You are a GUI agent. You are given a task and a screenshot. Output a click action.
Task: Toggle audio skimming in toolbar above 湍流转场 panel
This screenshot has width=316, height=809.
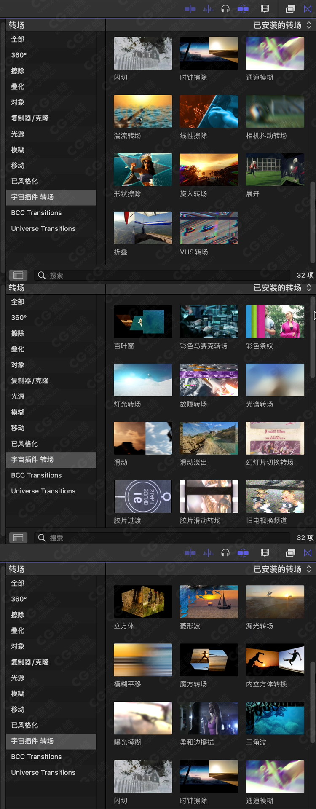pos(208,9)
